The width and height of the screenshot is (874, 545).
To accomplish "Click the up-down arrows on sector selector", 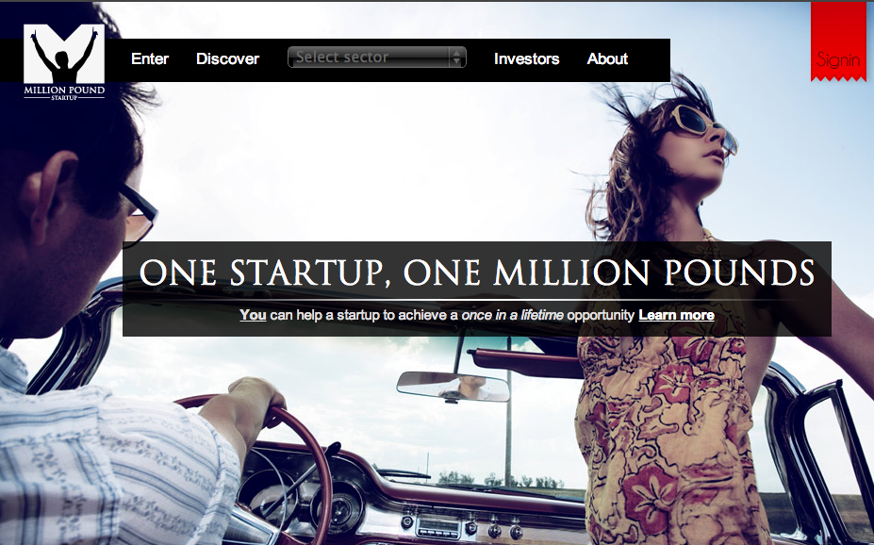I will pyautogui.click(x=456, y=57).
